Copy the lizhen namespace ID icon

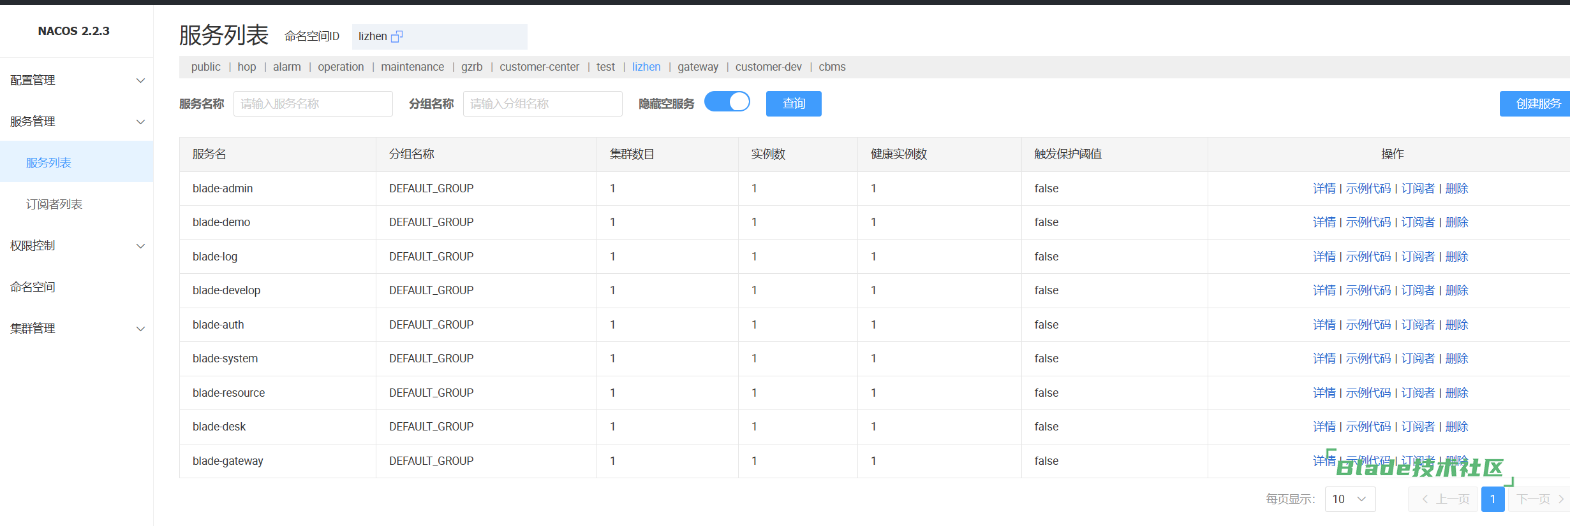pos(397,37)
